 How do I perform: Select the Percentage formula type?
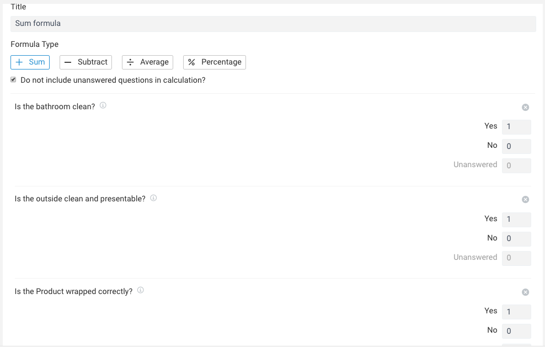(x=215, y=62)
